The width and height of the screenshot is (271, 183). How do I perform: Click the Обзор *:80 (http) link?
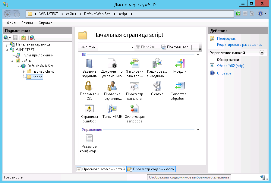point(230,65)
